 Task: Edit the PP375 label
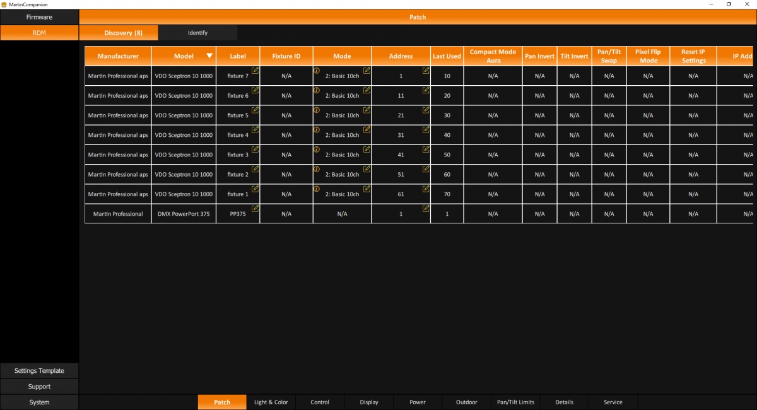pyautogui.click(x=255, y=208)
